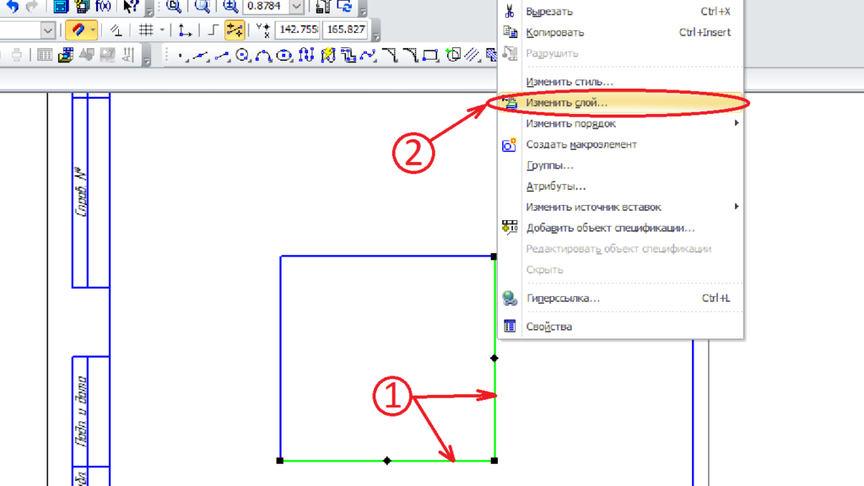Choose 'Свойства' in the context menu

[x=548, y=327]
